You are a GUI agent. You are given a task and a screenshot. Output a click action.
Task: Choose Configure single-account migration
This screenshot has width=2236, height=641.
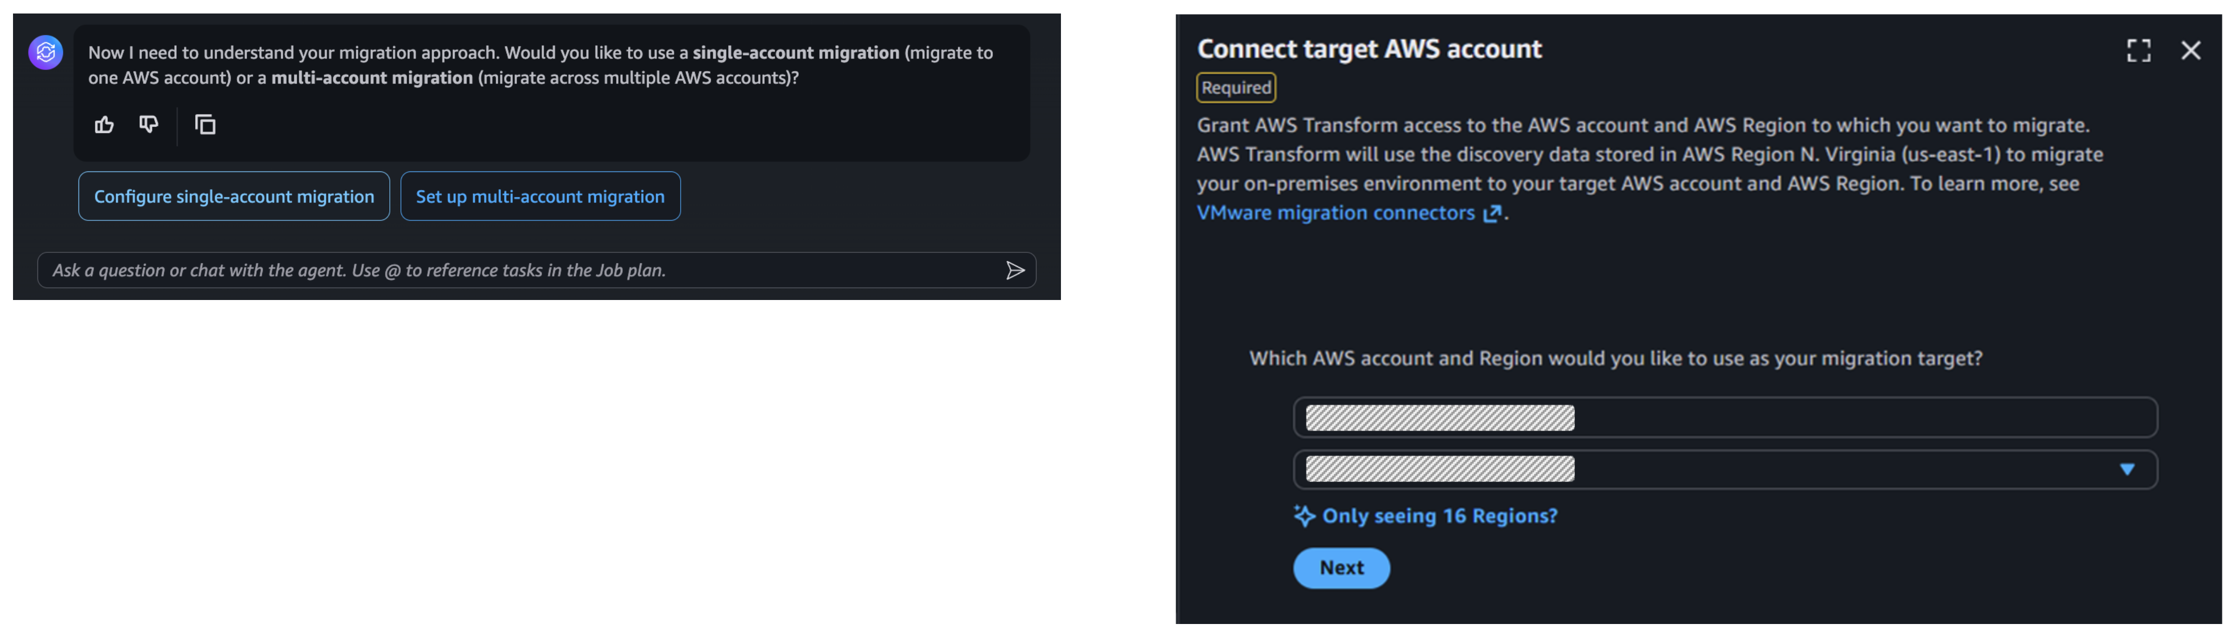tap(234, 197)
